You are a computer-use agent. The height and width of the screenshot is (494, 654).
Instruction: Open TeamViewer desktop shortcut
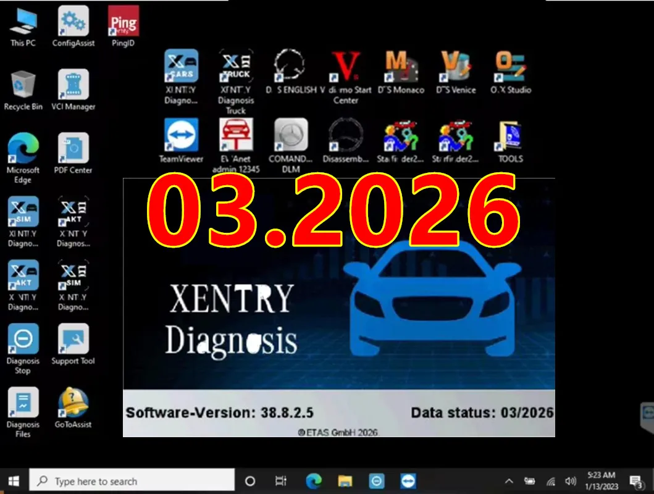click(181, 141)
